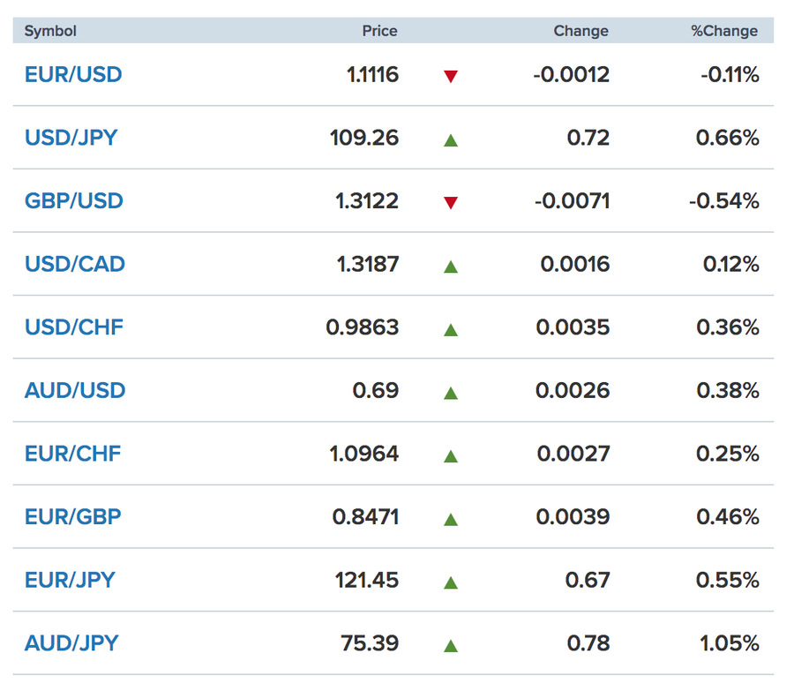Click the green up arrow for USD/CAD

(x=451, y=266)
